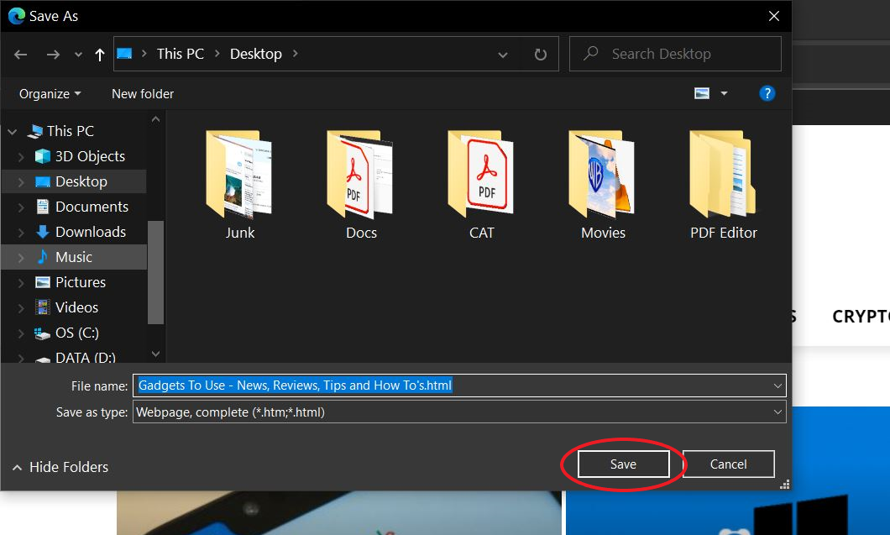Click the Back navigation arrow

point(21,55)
